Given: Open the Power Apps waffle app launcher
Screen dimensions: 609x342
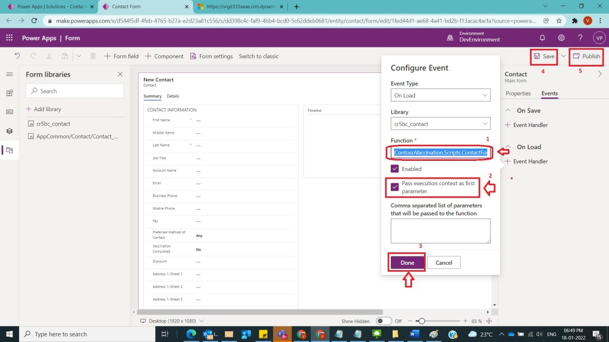Looking at the screenshot, I should pos(10,38).
